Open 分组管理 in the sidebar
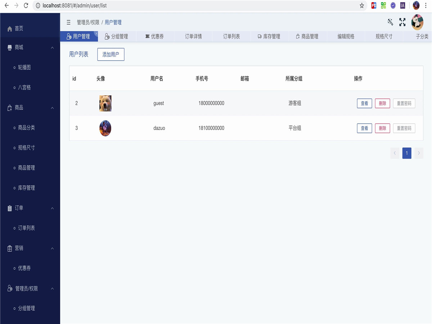 [x=26, y=309]
